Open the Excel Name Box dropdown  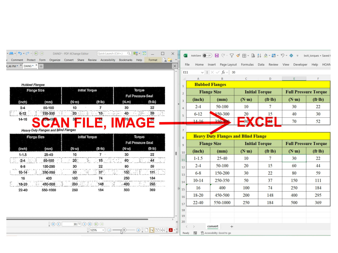click(202, 73)
